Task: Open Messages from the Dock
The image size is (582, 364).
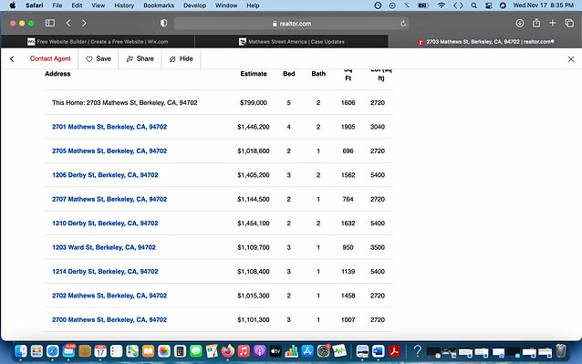Action: pyautogui.click(x=195, y=351)
